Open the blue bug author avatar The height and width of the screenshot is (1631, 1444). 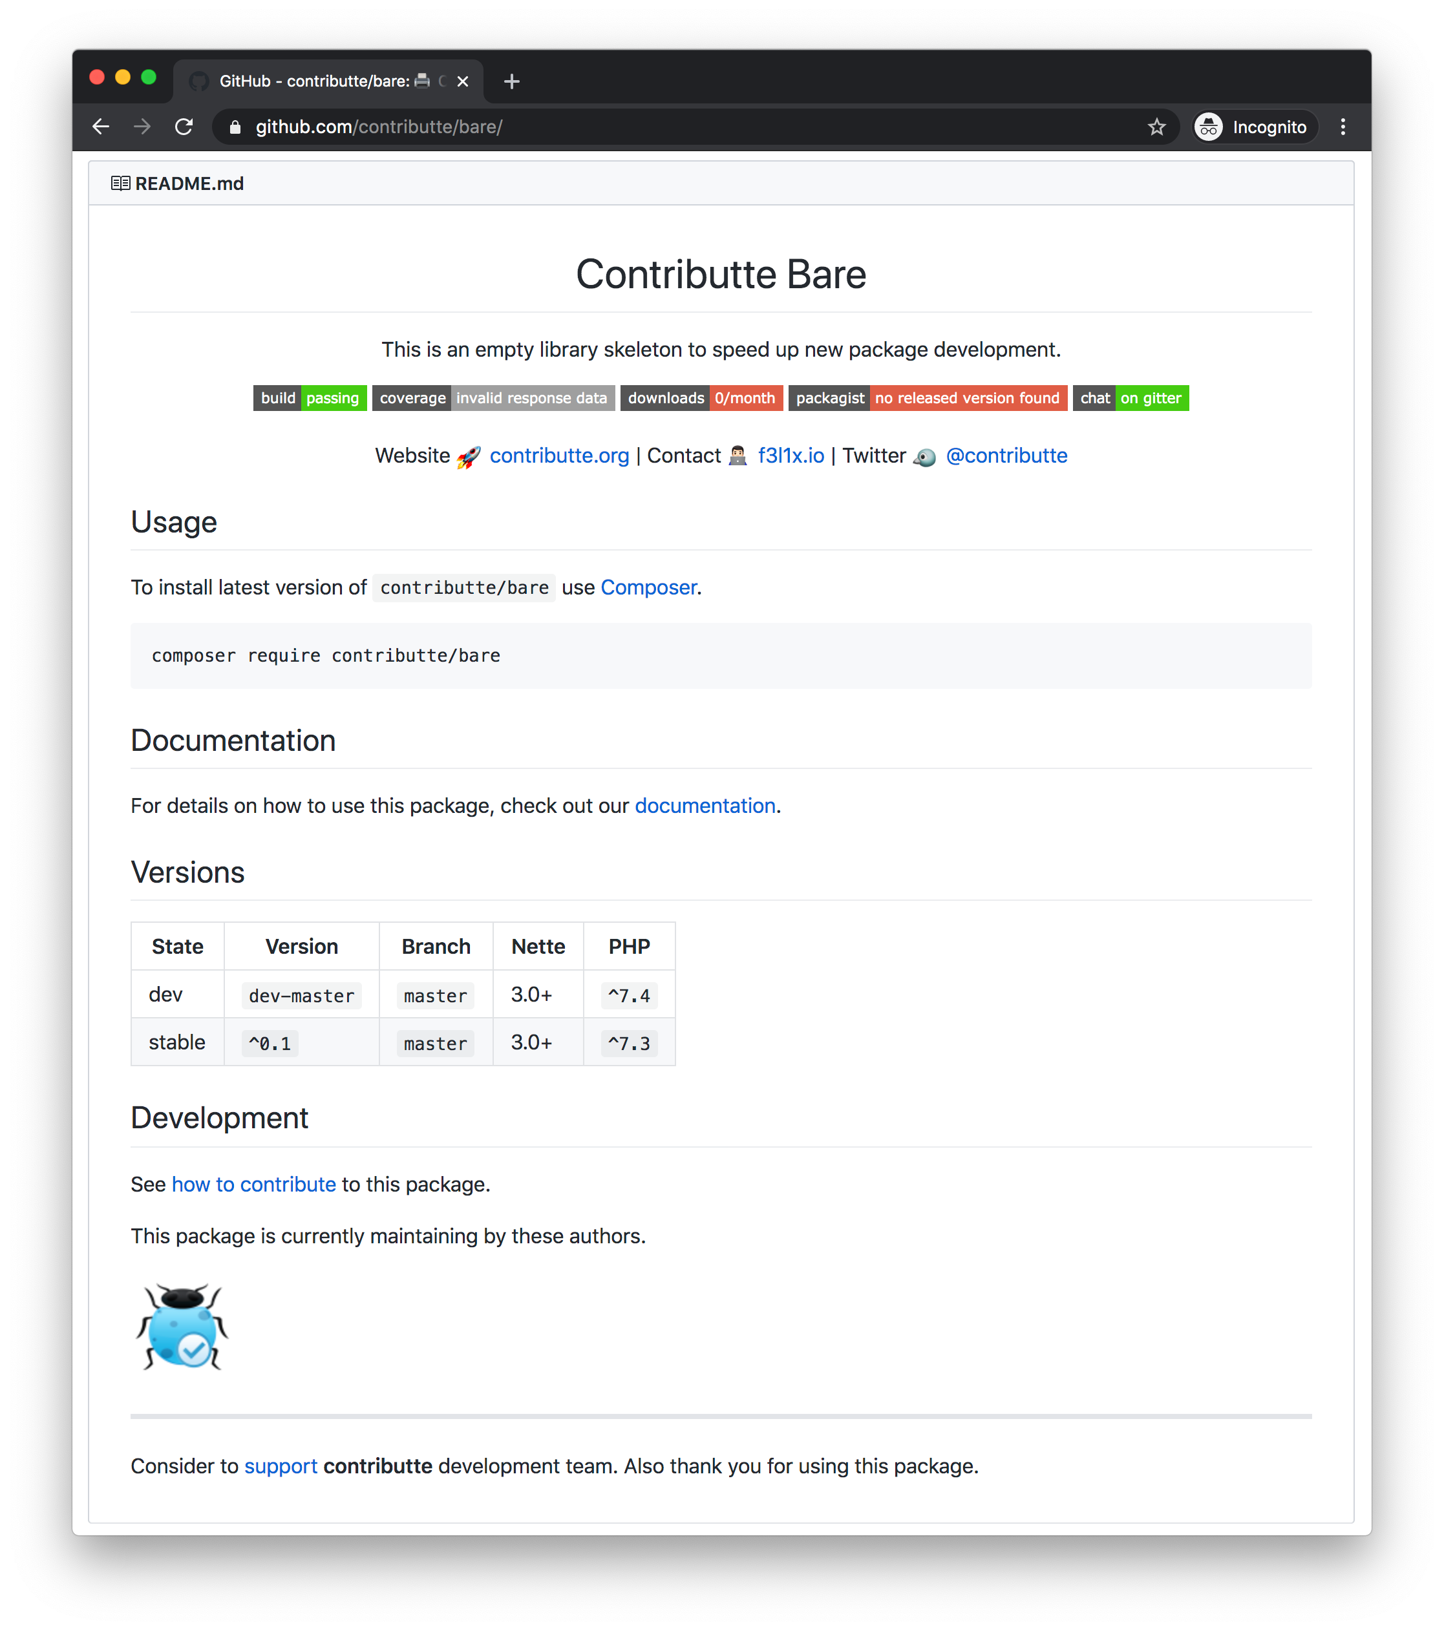[182, 1327]
